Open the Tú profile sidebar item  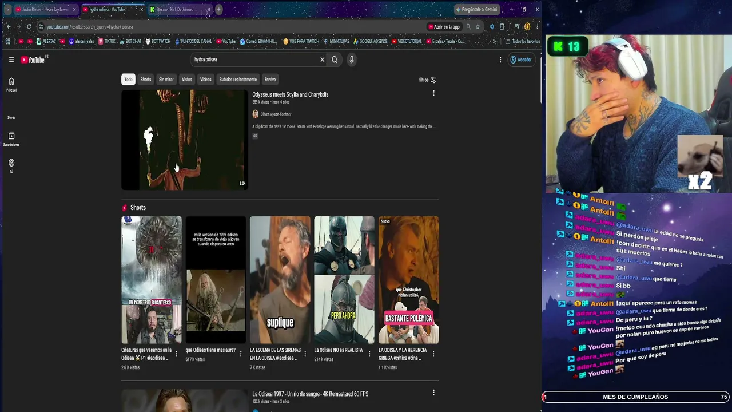pyautogui.click(x=11, y=166)
